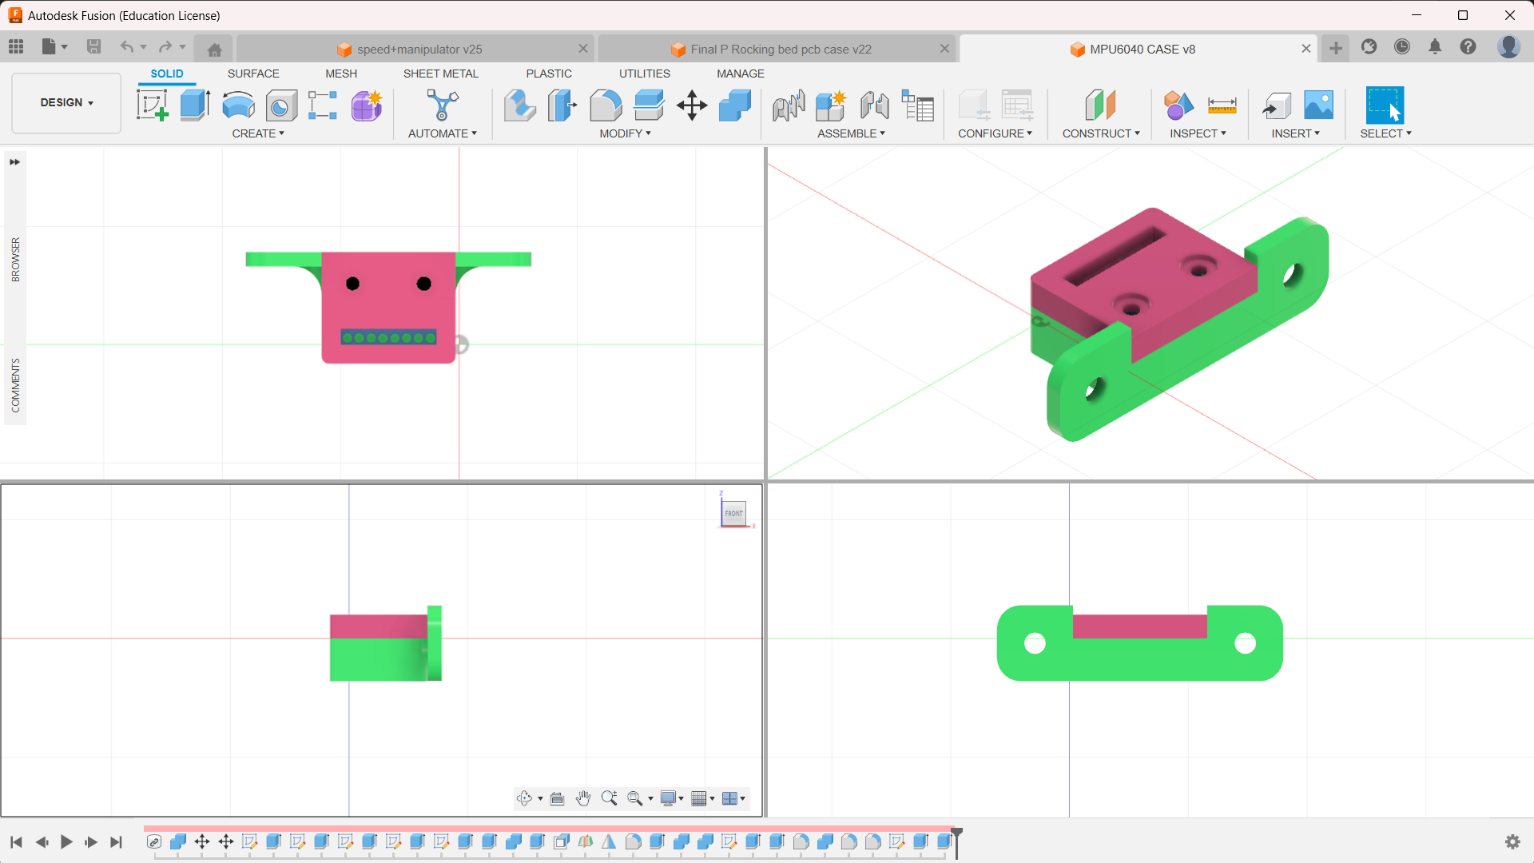The width and height of the screenshot is (1534, 863).
Task: Switch to the SHEET METAL tab
Action: coord(440,74)
